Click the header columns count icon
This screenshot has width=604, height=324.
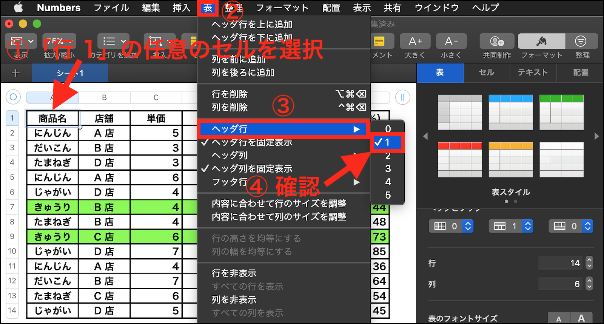[440, 226]
